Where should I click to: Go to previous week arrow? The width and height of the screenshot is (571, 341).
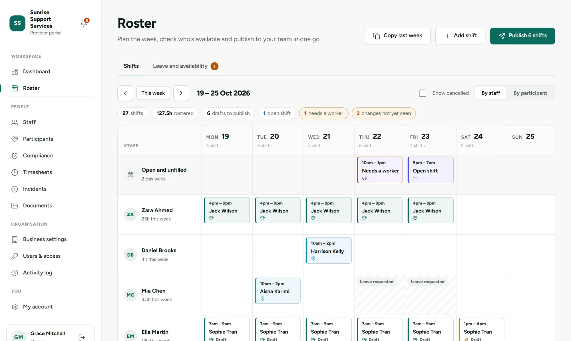125,93
